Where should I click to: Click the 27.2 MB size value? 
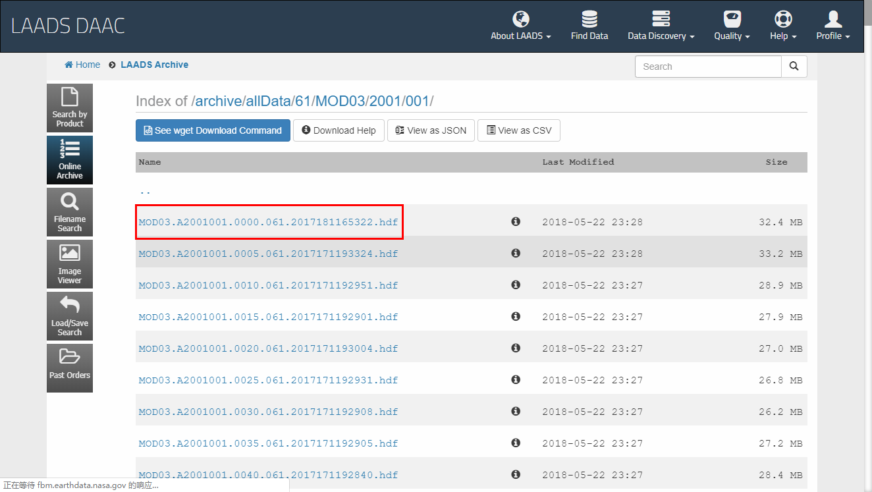780,443
